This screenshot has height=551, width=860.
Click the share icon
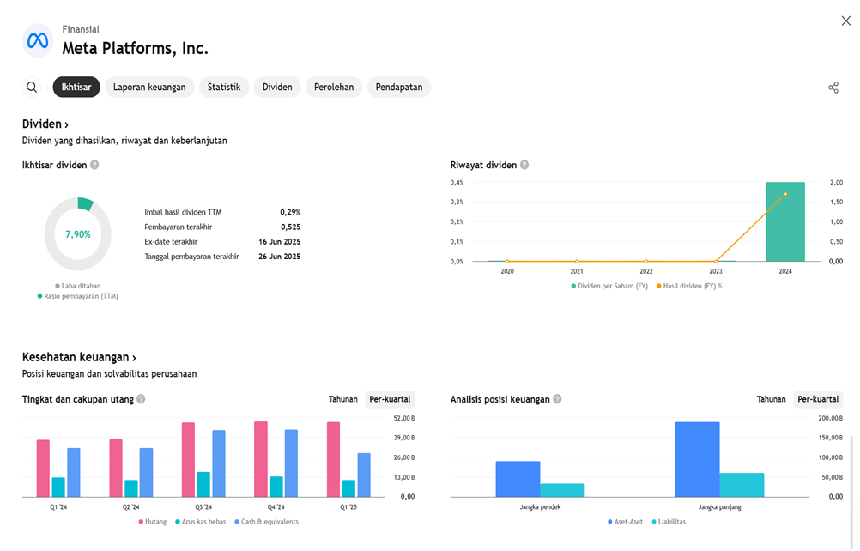coord(833,88)
